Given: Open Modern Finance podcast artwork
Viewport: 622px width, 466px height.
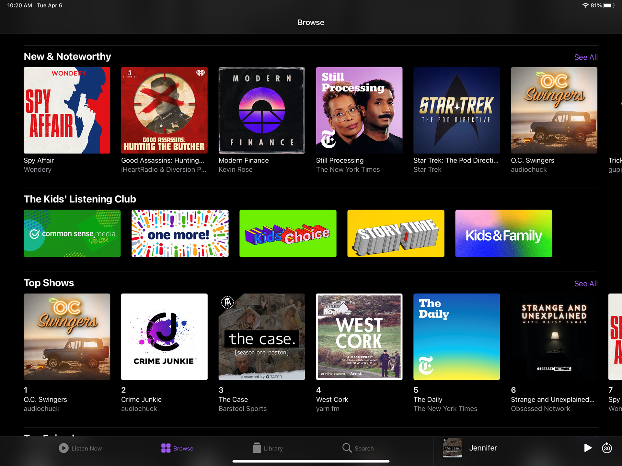Looking at the screenshot, I should (x=262, y=110).
